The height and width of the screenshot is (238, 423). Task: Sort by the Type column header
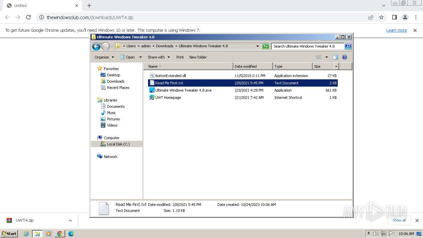(292, 66)
